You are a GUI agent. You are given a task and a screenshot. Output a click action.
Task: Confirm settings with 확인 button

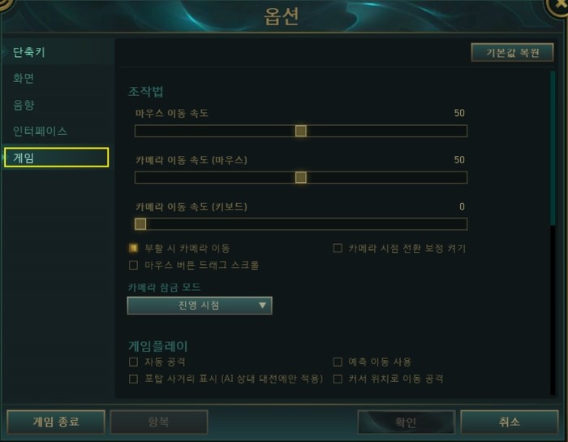pyautogui.click(x=406, y=422)
